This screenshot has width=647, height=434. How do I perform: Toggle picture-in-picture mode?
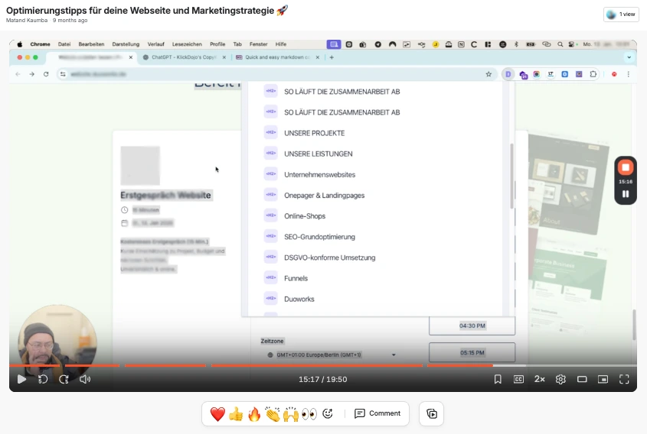click(x=603, y=379)
